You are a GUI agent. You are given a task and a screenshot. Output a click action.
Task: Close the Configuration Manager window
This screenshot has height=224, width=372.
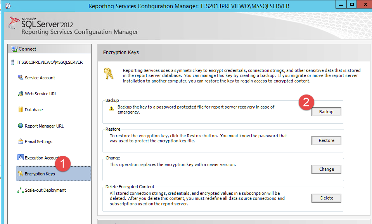click(365, 5)
